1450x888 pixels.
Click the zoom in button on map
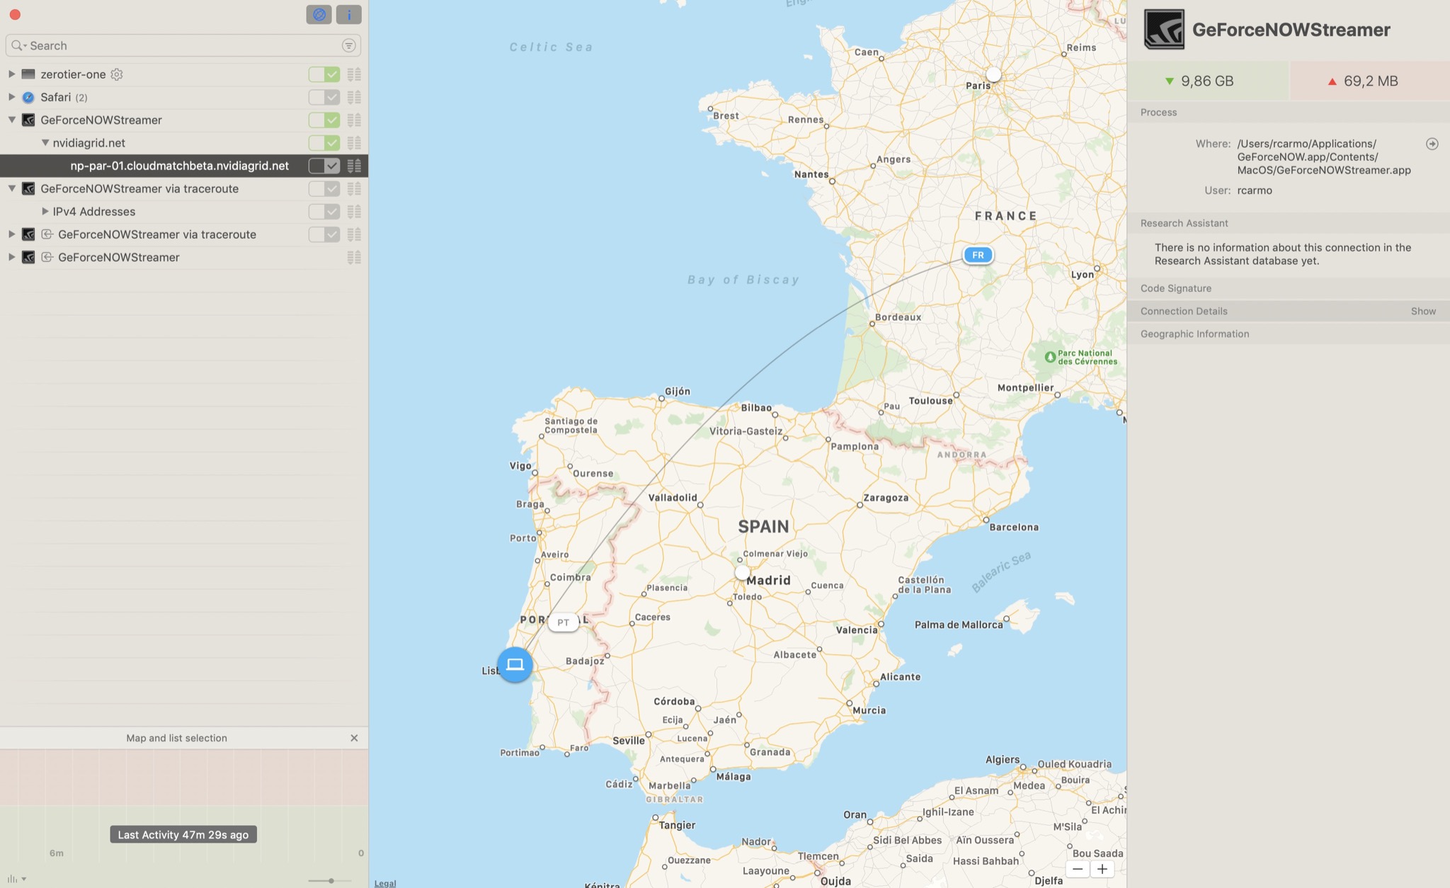pos(1102,868)
